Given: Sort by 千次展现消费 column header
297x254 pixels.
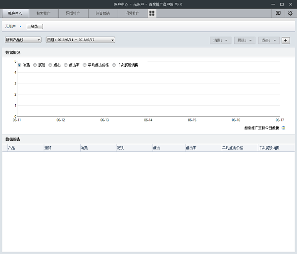Looking at the screenshot, I should pos(276,148).
